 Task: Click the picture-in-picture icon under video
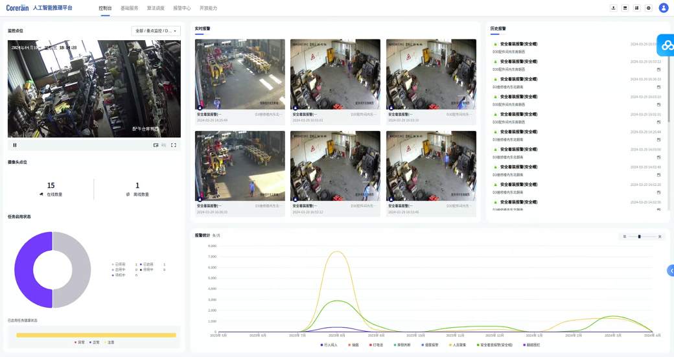(156, 145)
